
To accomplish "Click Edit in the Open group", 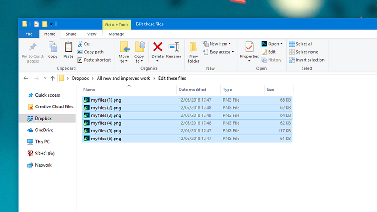I will [269, 52].
